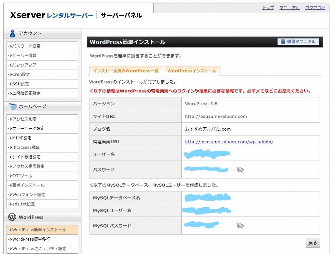This screenshot has height=254, width=334.
Task: Open バックアップ menu item
Action: pos(42,65)
